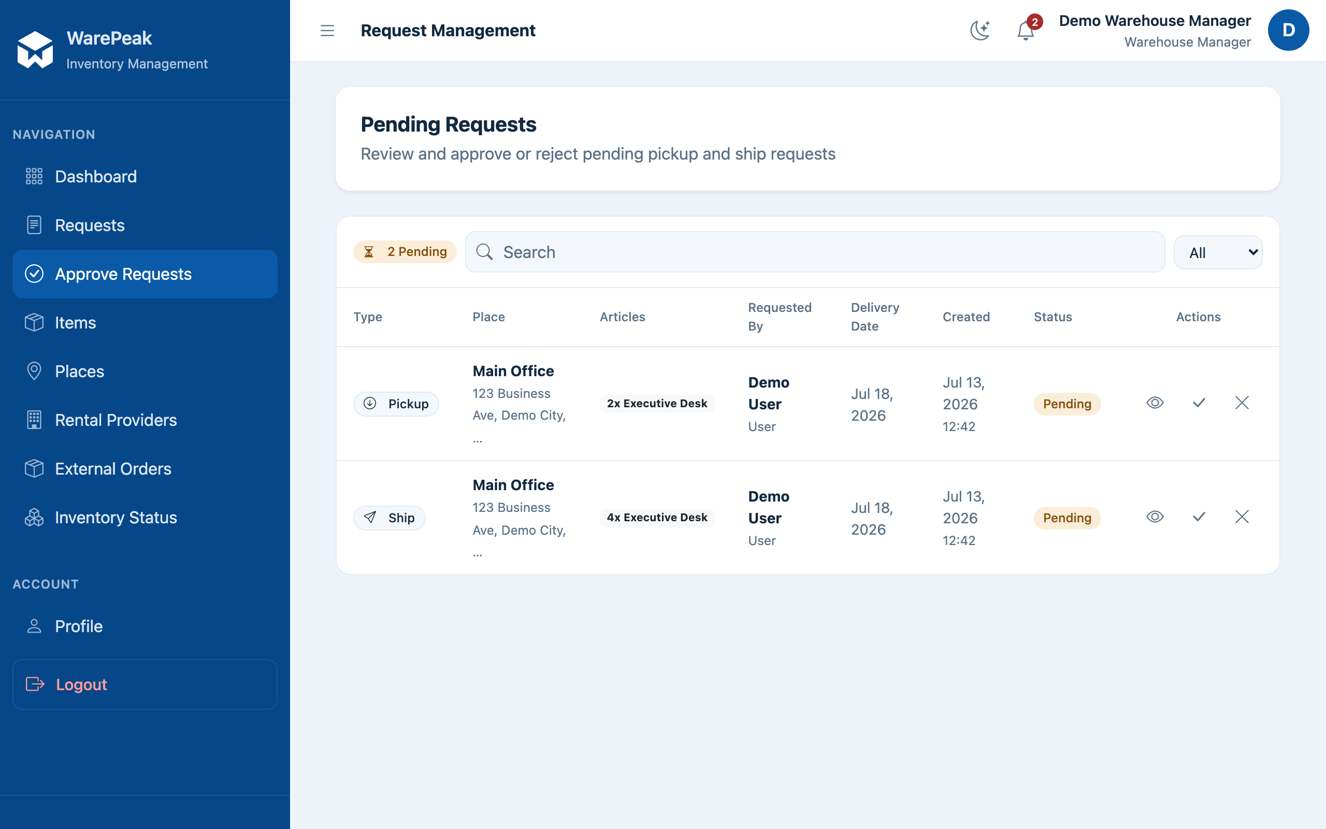
Task: Open the user avatar D
Action: click(1288, 30)
